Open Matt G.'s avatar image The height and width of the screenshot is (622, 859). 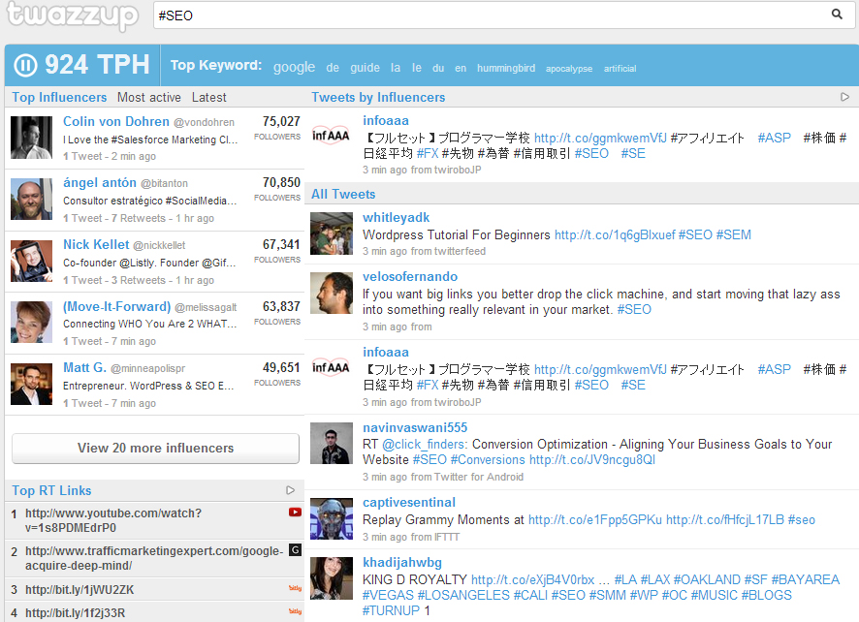(x=32, y=384)
